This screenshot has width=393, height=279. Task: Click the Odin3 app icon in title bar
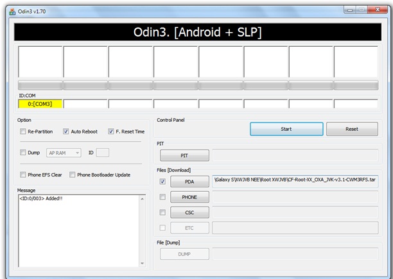click(12, 12)
